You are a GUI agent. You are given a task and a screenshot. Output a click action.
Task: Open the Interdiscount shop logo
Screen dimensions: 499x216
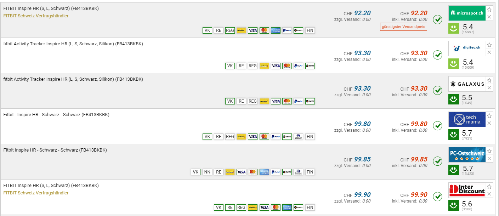coord(466,190)
